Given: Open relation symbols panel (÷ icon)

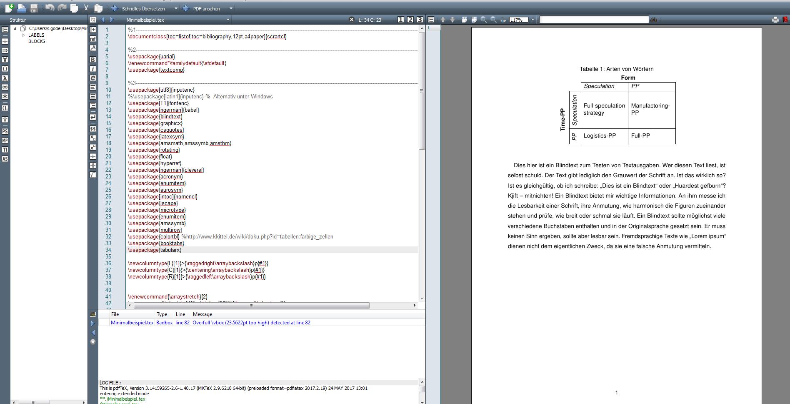Looking at the screenshot, I should tap(5, 41).
